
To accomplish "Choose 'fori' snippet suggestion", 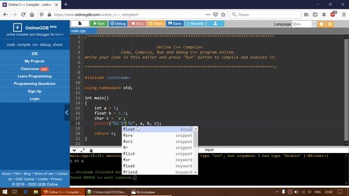I will (x=158, y=142).
